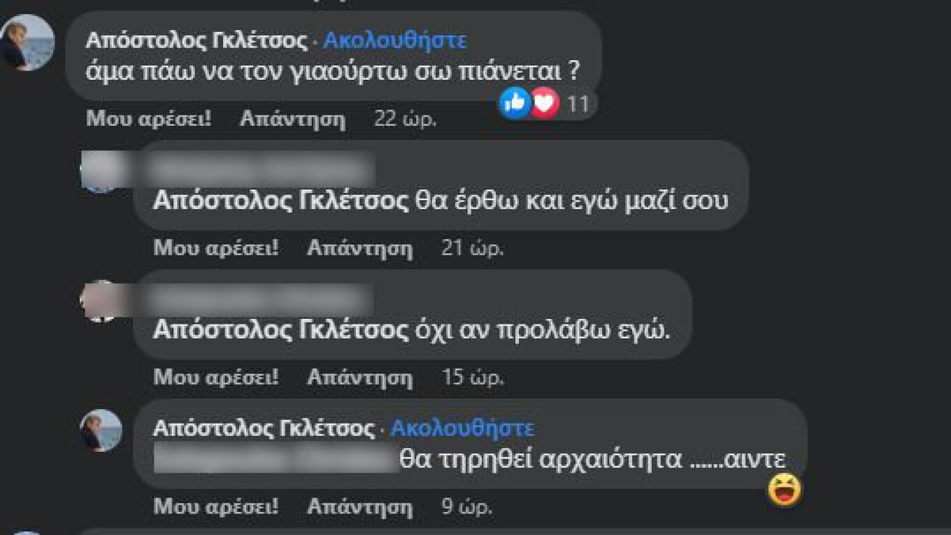Reply to the comment posted 21 ώρ. ago
Image resolution: width=951 pixels, height=535 pixels.
click(359, 248)
